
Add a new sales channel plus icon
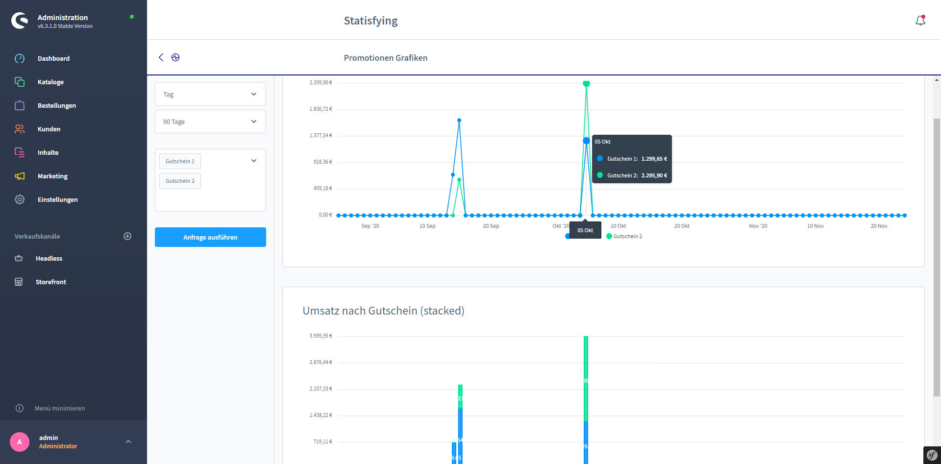127,236
